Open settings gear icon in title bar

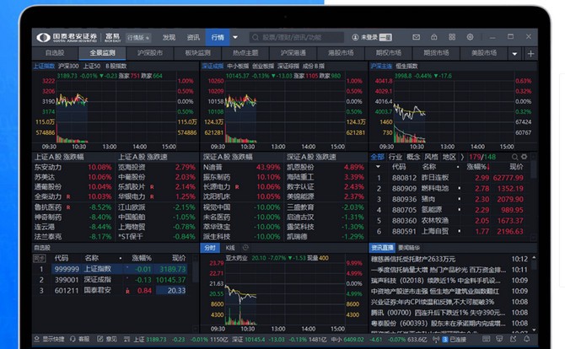tap(470, 37)
